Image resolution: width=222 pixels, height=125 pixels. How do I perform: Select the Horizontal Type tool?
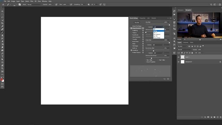[2, 56]
